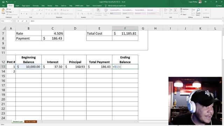Image resolution: width=224 pixels, height=126 pixels.
Task: Apply Percent Style
Action: click(x=82, y=14)
